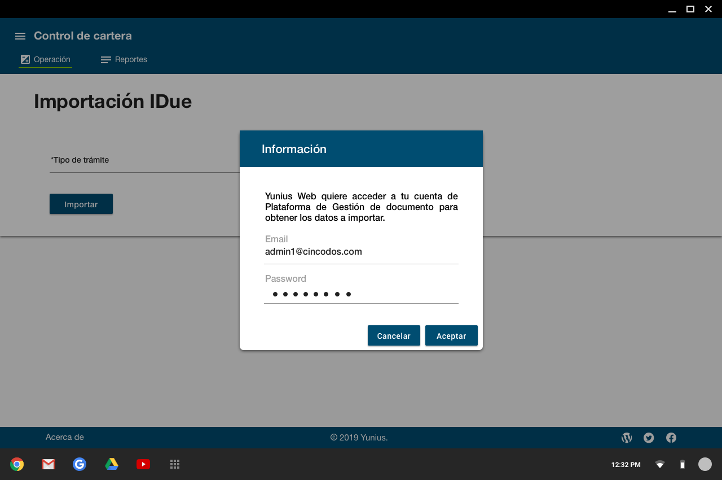Viewport: 722px width, 480px height.
Task: Focus the Password input field
Action: 361,294
